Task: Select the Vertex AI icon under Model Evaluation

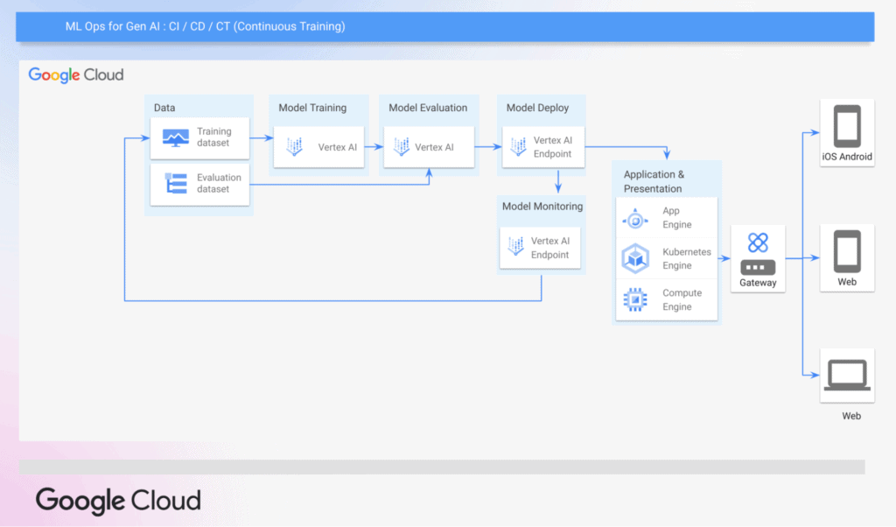Action: coord(402,147)
